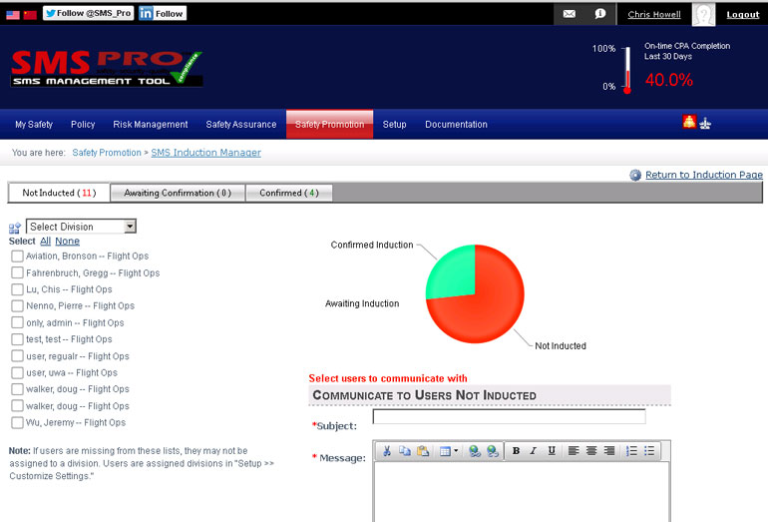Click the Chinese flag language icon

[x=30, y=15]
